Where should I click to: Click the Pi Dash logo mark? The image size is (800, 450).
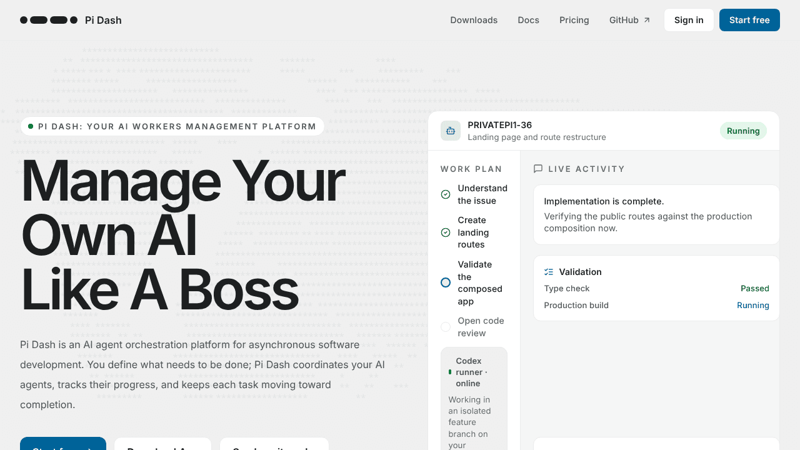tap(49, 20)
